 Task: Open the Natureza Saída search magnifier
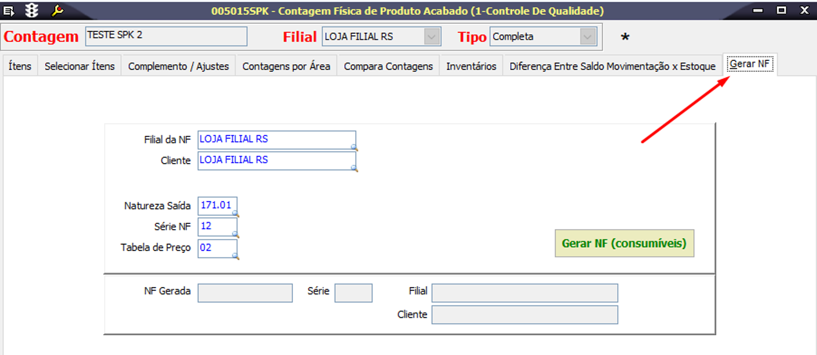click(236, 214)
